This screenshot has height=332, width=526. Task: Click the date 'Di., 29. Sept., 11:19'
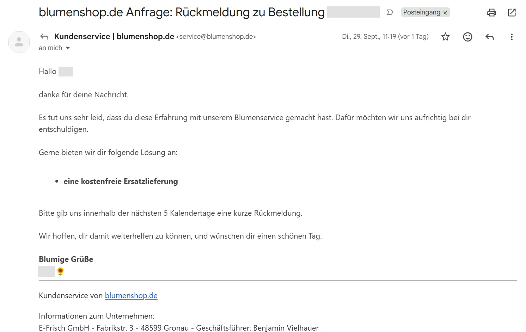click(385, 37)
